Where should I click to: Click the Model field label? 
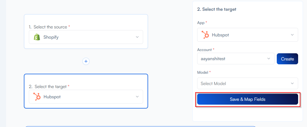(203, 72)
